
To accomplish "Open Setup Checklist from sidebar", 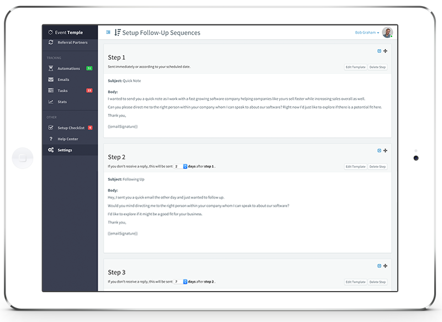I will point(71,128).
